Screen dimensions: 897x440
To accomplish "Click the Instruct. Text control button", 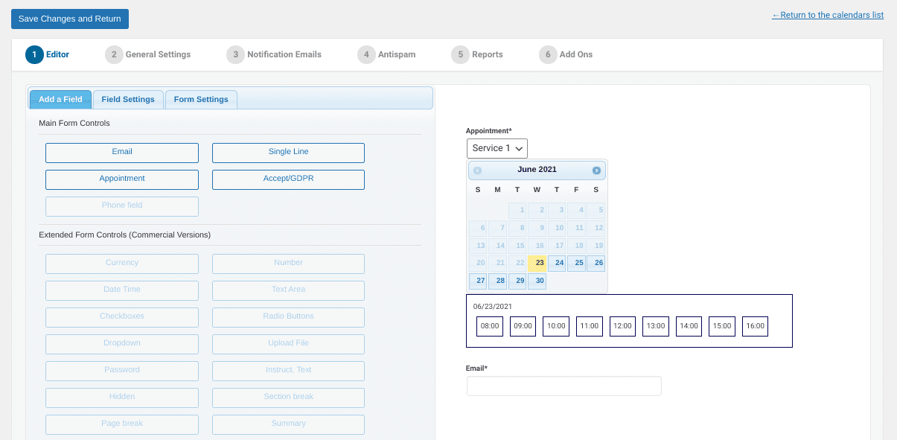I will click(288, 371).
